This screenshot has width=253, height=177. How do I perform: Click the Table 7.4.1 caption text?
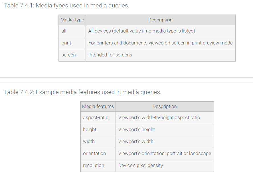(66, 5)
